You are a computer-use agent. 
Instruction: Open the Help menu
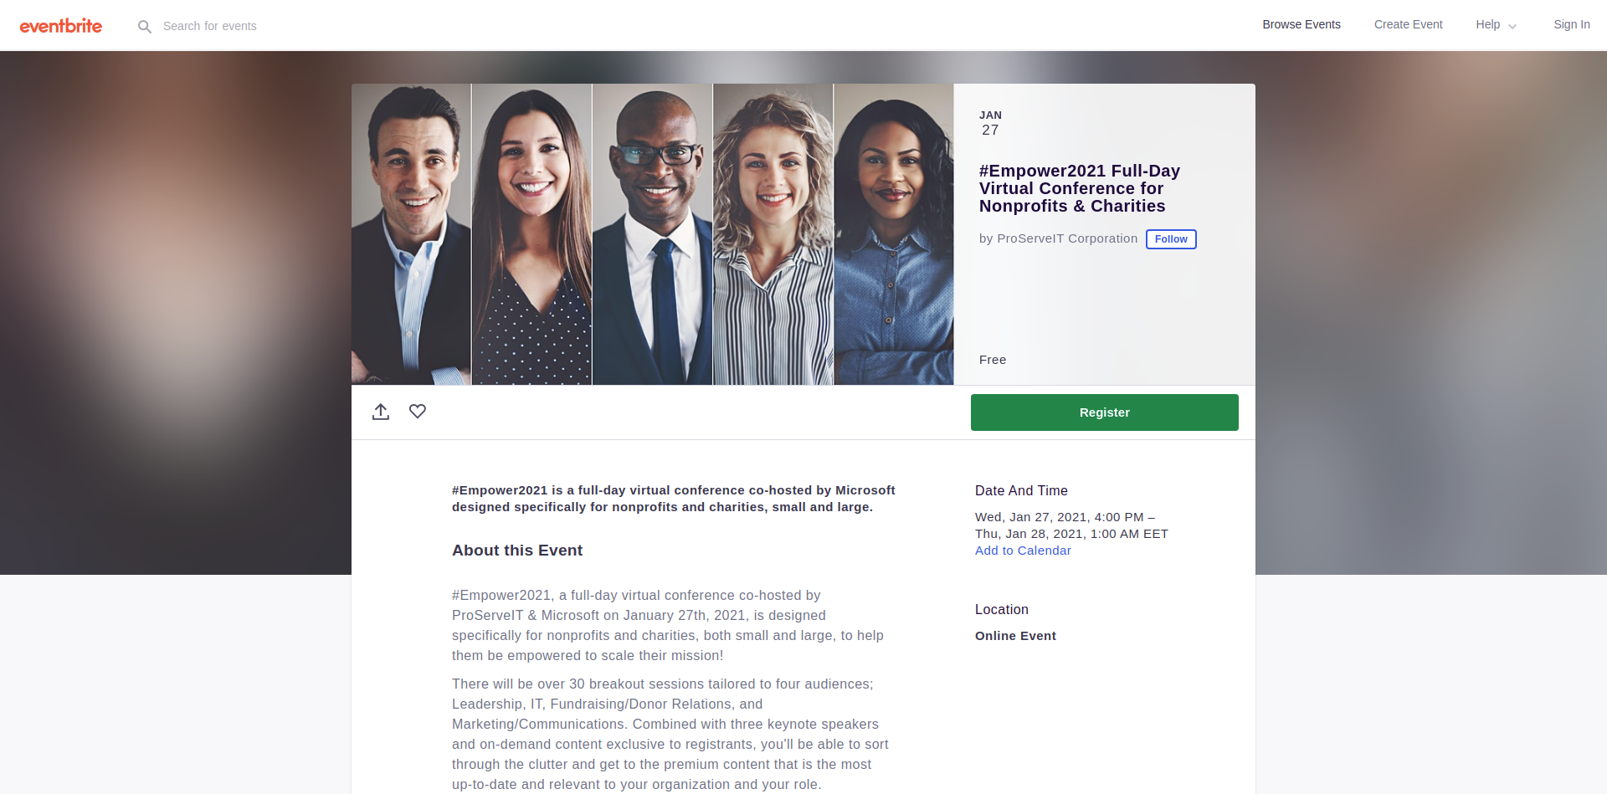(x=1488, y=25)
